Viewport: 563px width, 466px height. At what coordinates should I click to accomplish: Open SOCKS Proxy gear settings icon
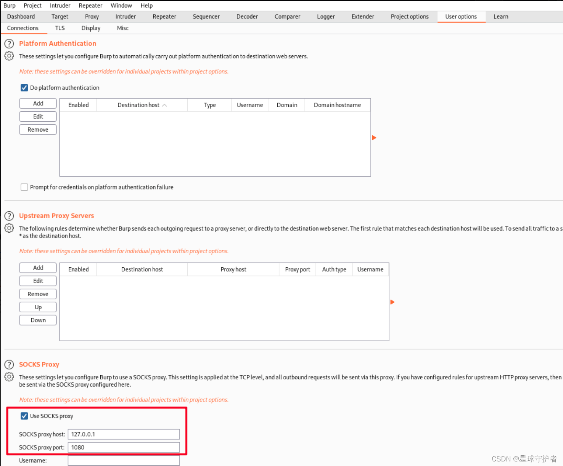point(9,377)
